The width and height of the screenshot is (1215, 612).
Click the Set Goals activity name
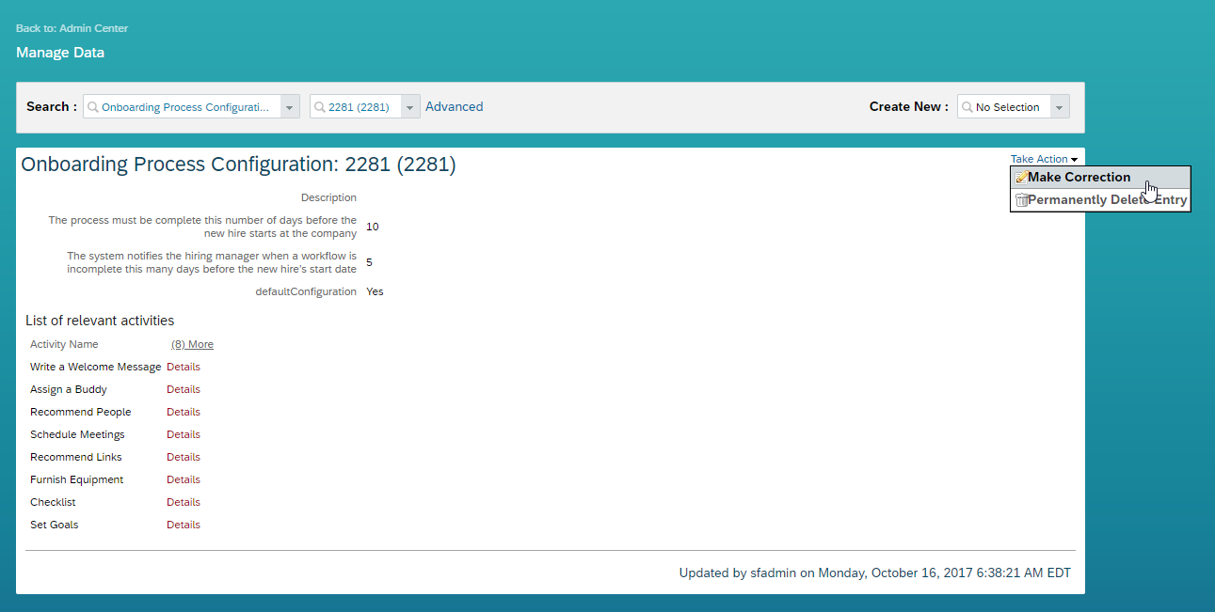[55, 525]
